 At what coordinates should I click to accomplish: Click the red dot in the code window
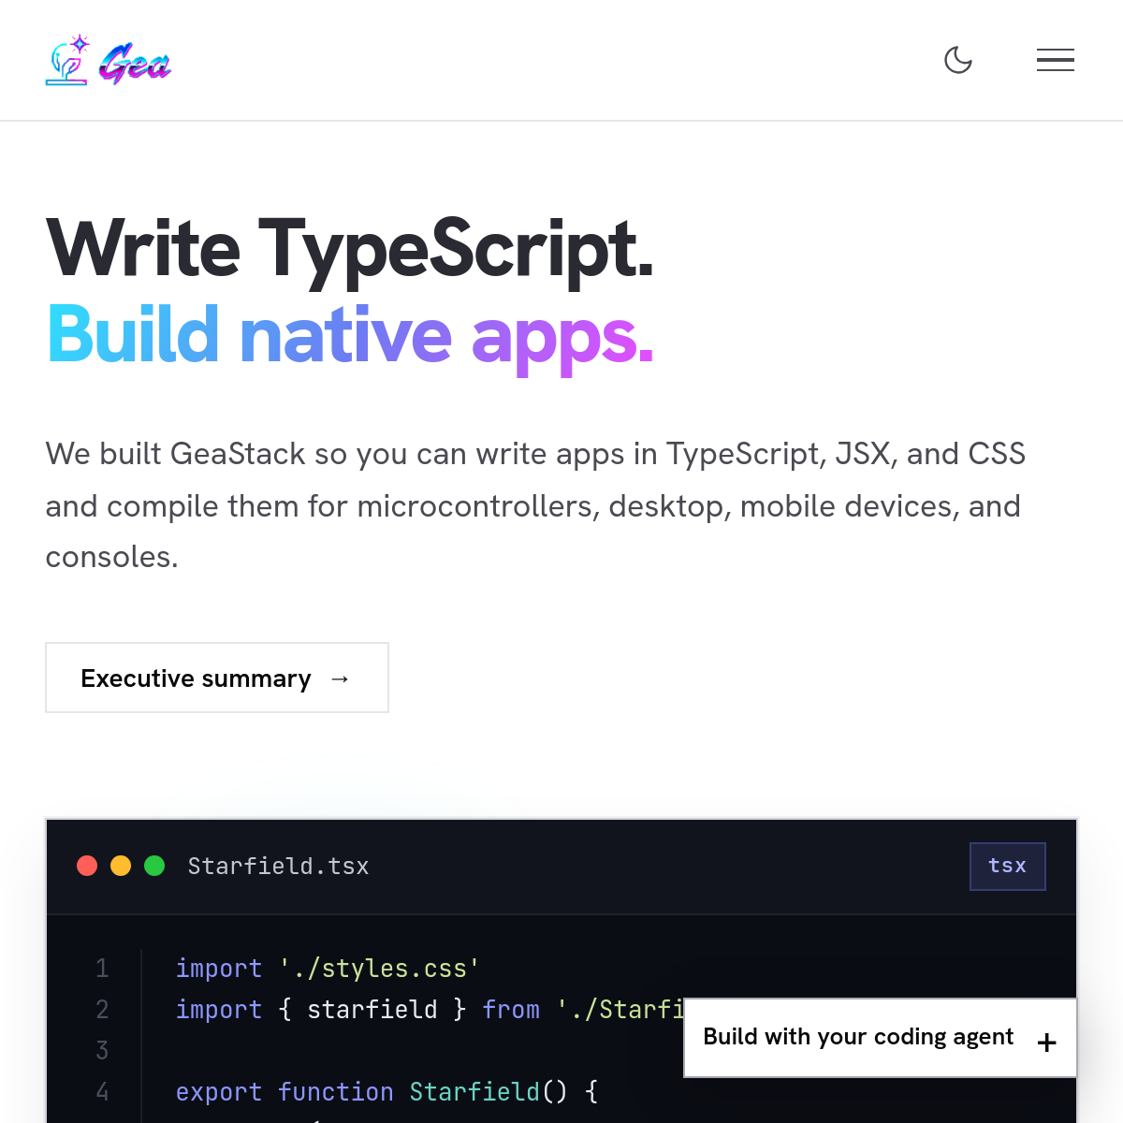[87, 866]
